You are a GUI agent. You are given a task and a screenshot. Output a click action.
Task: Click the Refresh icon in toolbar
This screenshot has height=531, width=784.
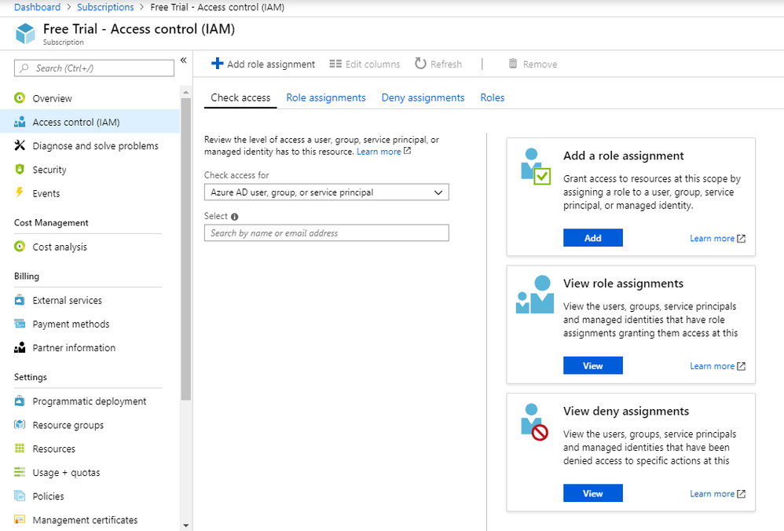click(x=420, y=64)
